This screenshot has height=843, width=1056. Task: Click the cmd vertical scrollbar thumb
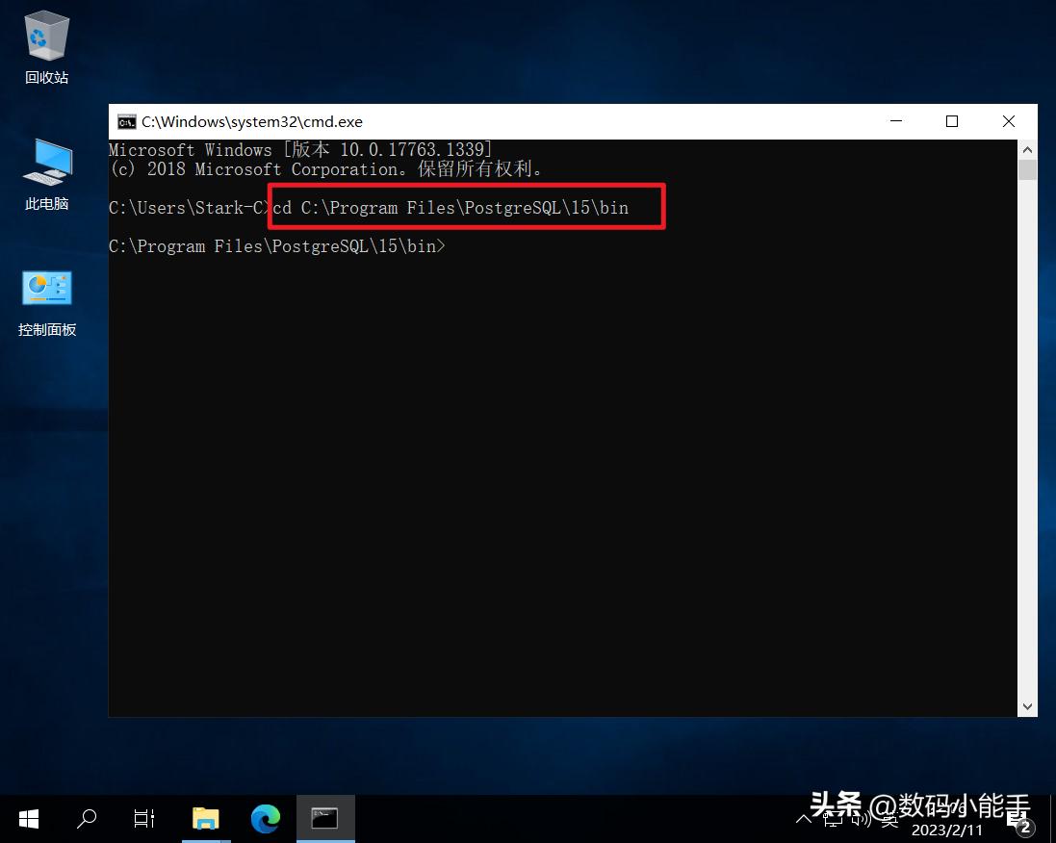pos(1027,170)
